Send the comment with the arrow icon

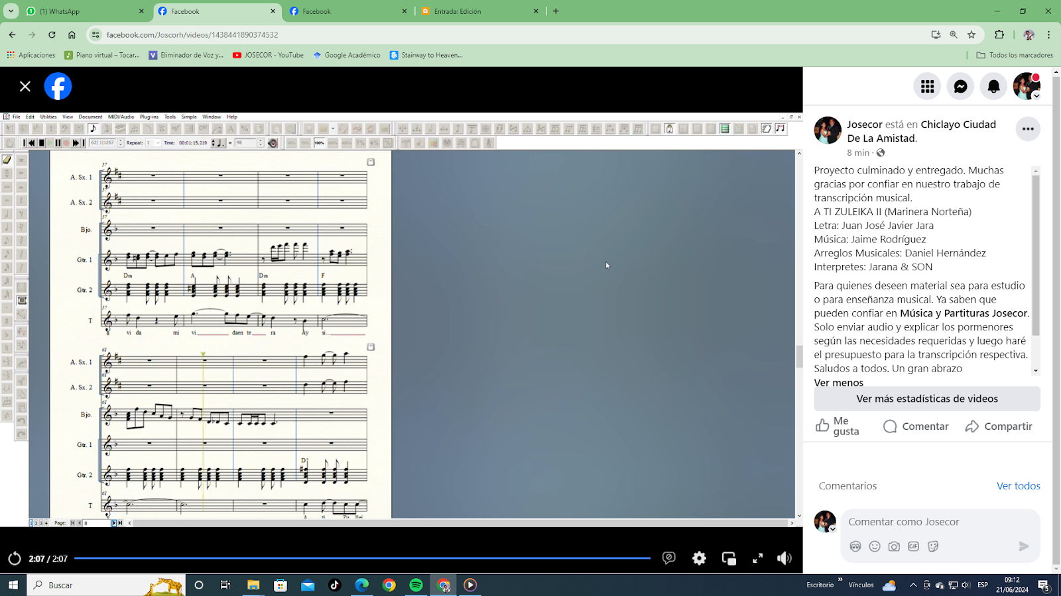(1023, 546)
